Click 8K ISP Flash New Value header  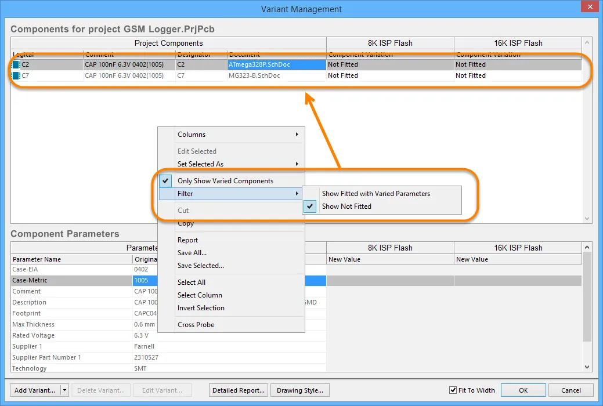(390, 259)
